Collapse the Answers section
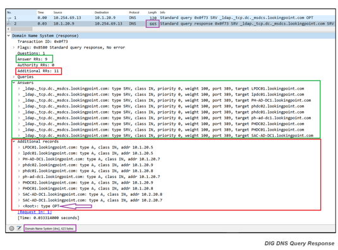This screenshot has height=250, width=338. pos(14,83)
